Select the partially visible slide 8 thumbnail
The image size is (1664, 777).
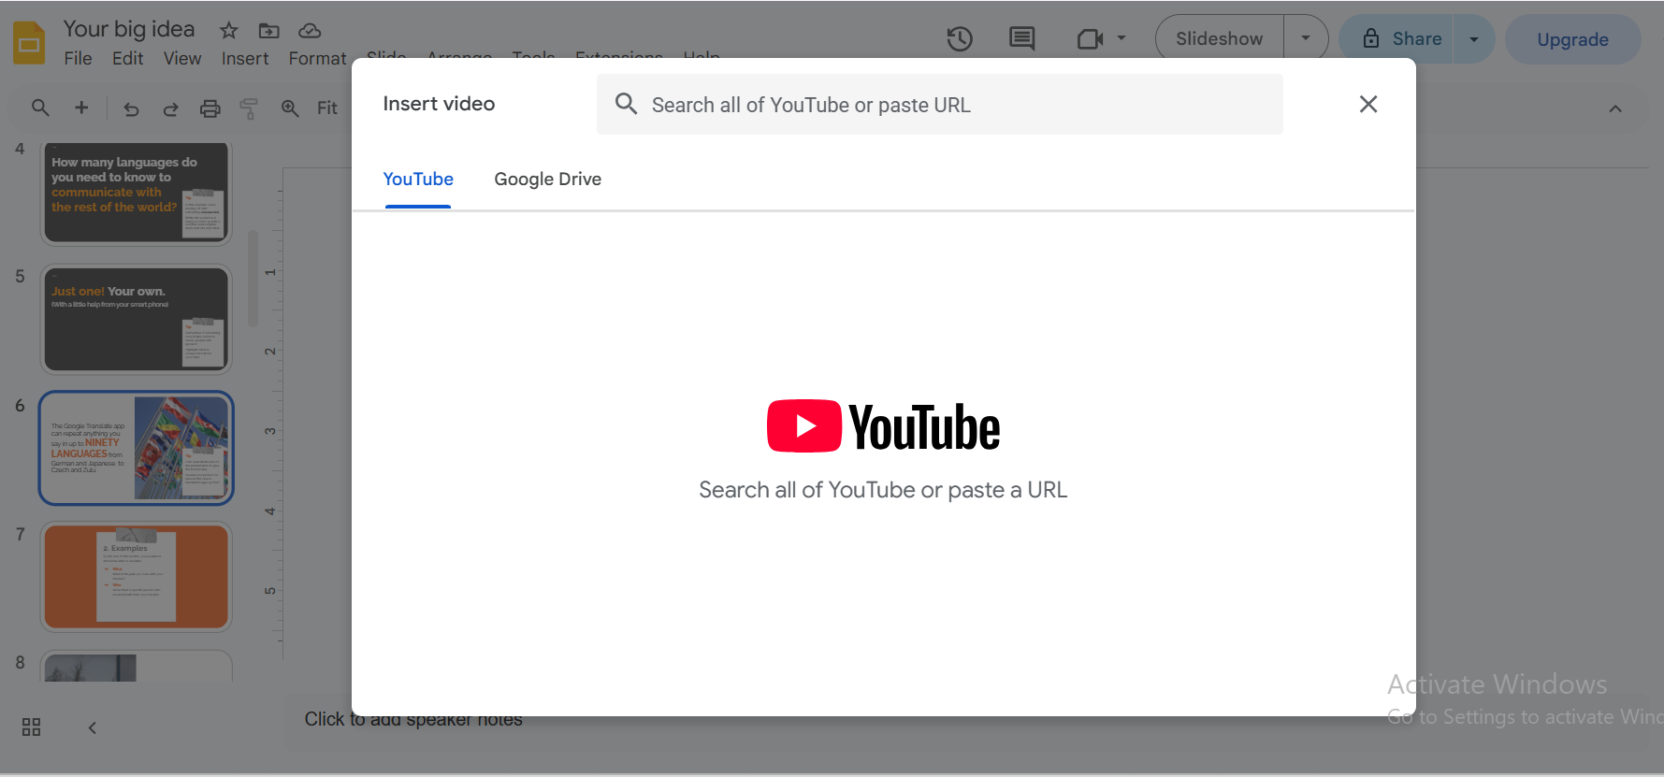[x=137, y=667]
